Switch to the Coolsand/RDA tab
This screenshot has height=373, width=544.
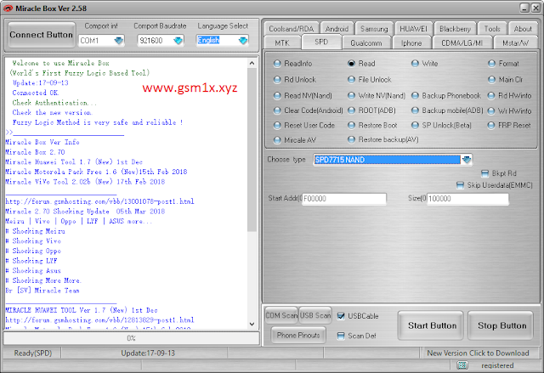coord(291,29)
